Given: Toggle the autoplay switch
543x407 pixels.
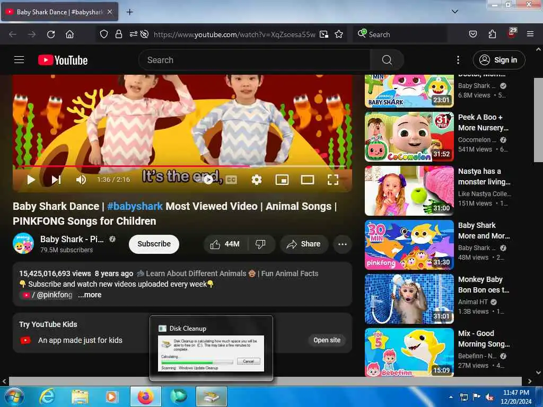Looking at the screenshot, I should click(208, 179).
